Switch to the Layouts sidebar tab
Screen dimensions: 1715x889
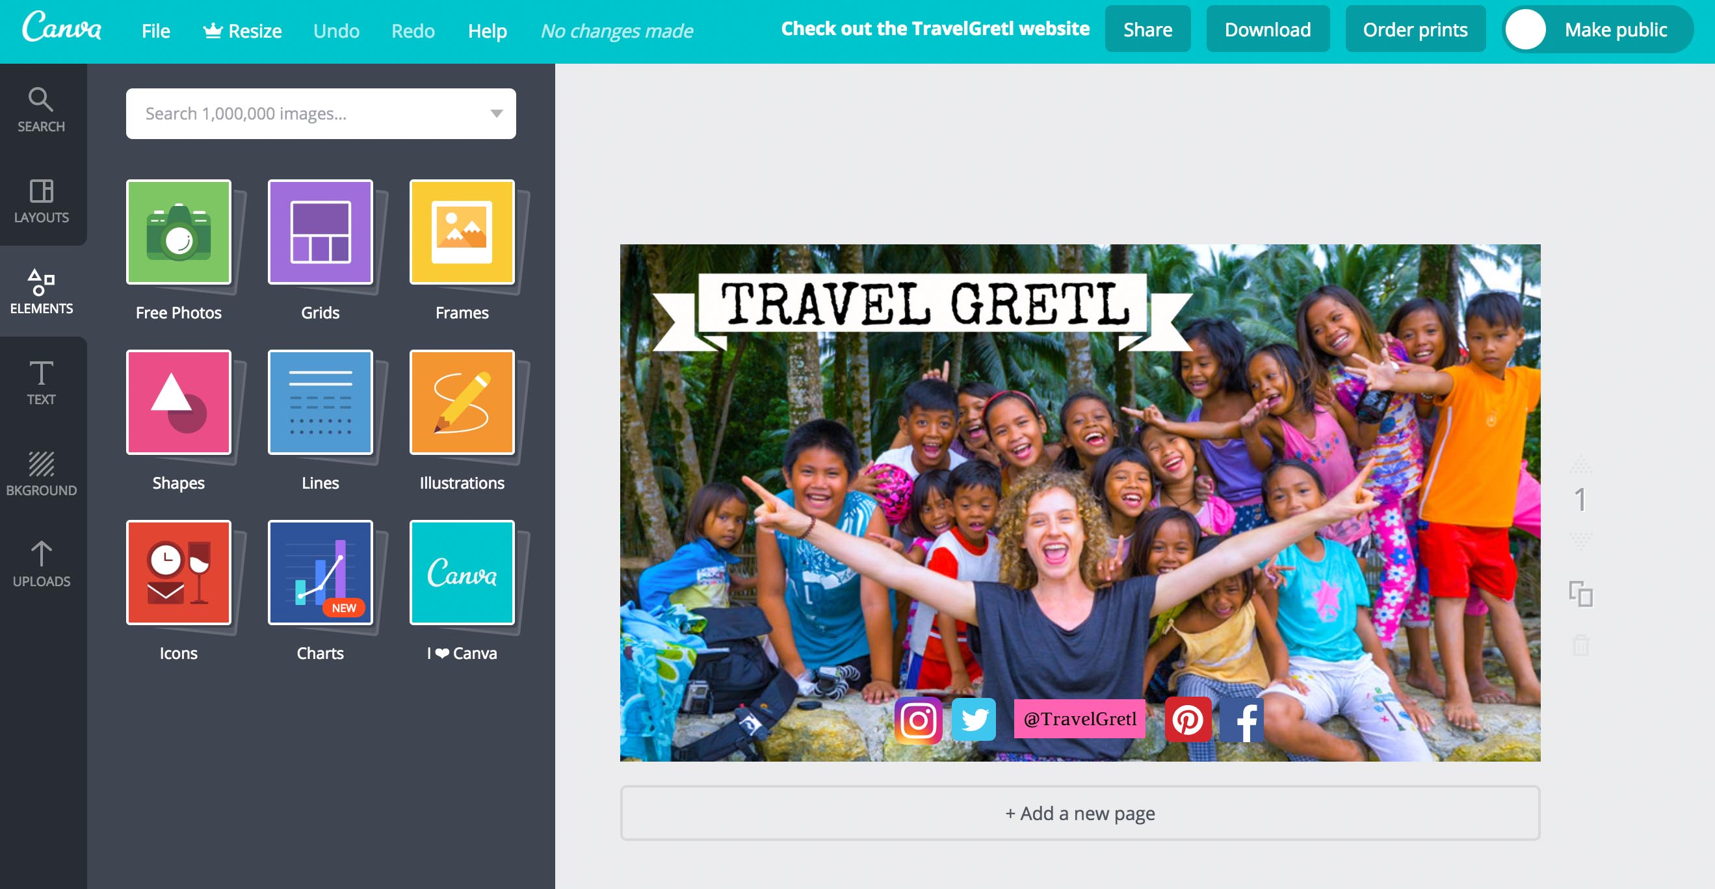tap(41, 201)
